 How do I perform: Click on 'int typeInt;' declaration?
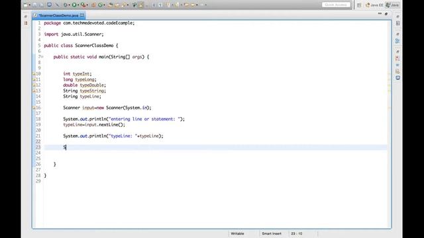pos(78,73)
